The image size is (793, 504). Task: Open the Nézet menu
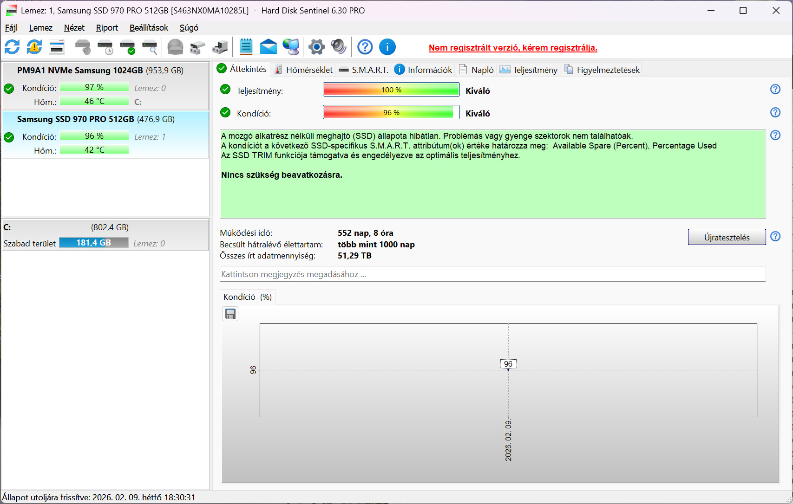[74, 28]
